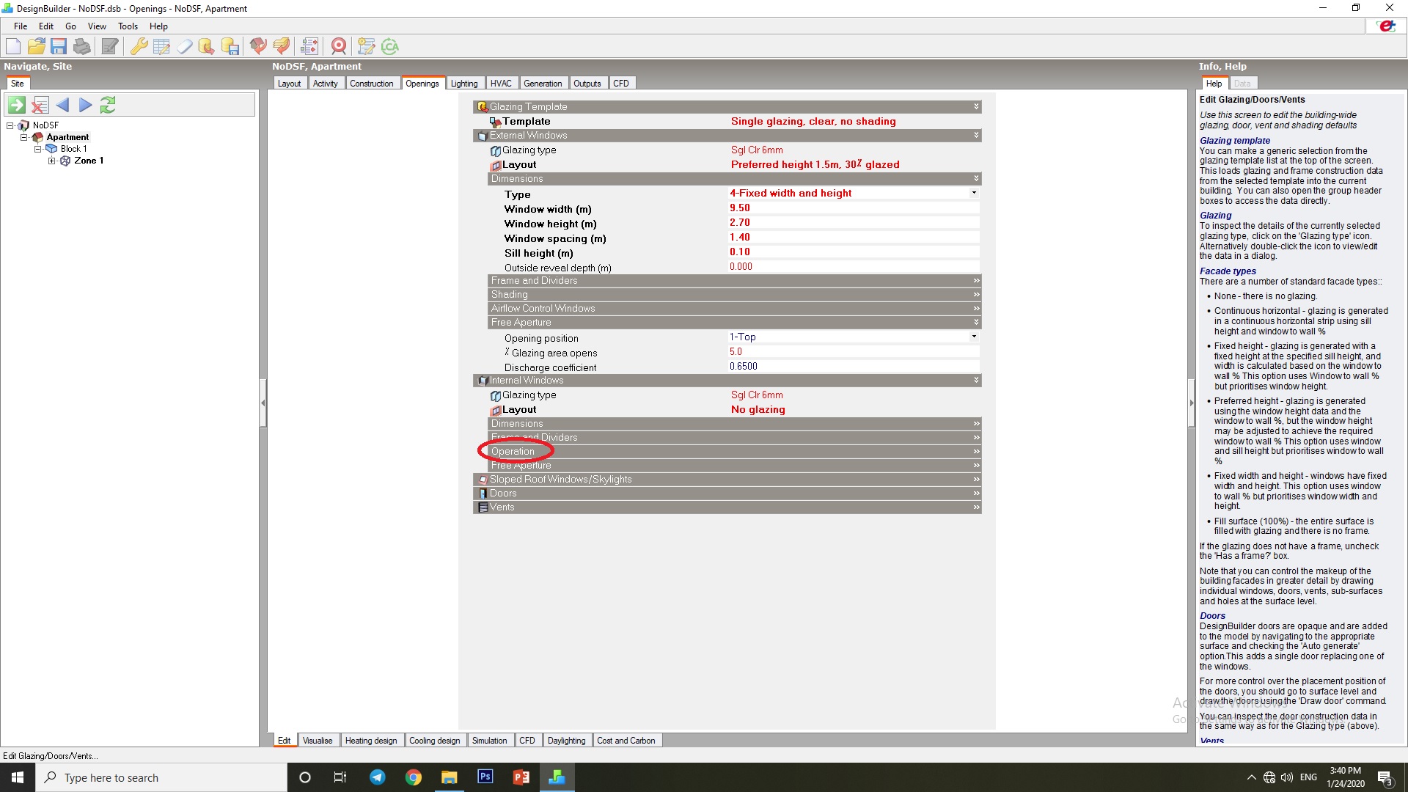
Task: Click the green go-to arrow in navigator
Action: point(17,105)
